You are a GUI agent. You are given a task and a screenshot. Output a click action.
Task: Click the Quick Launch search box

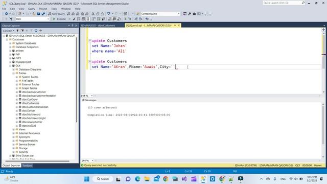(x=284, y=3)
